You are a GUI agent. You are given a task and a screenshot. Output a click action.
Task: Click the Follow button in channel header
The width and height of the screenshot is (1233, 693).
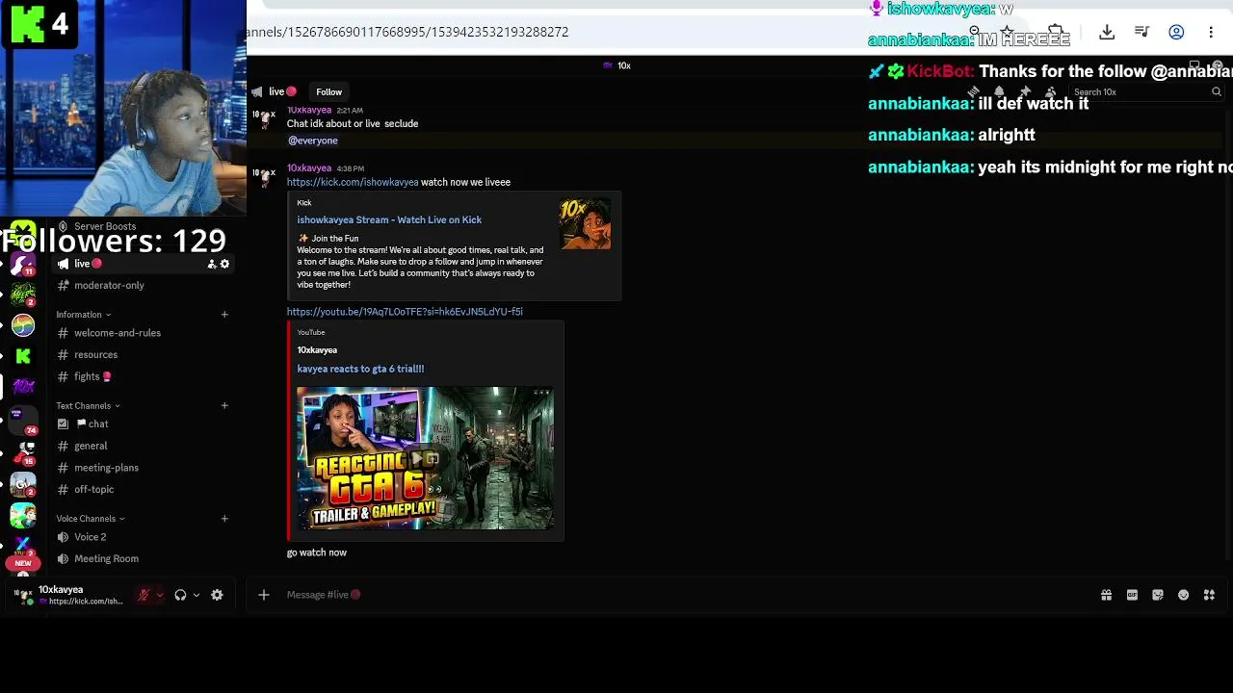[x=329, y=92]
